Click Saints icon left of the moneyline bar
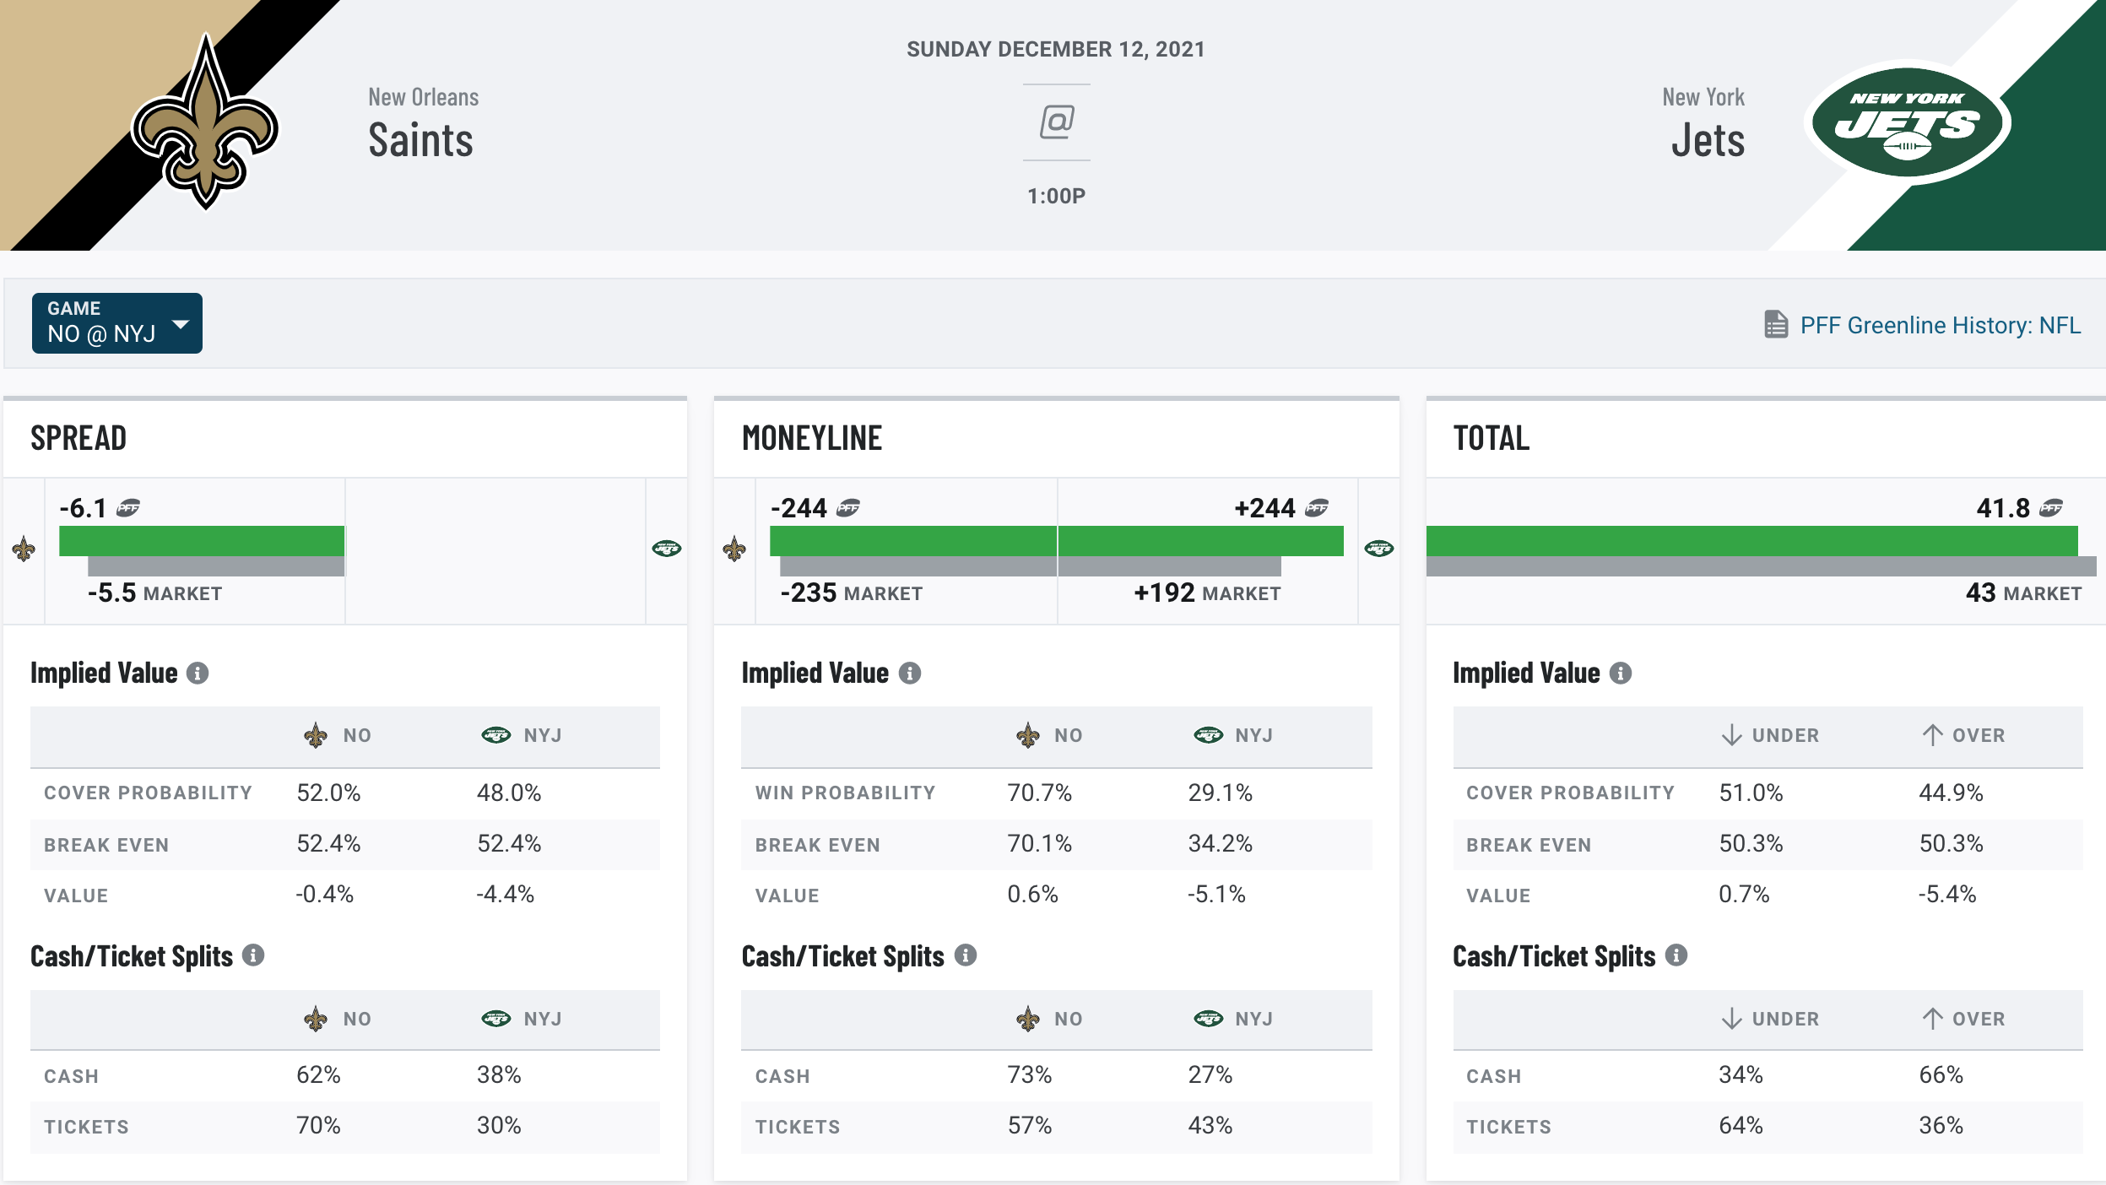This screenshot has width=2106, height=1185. point(734,549)
